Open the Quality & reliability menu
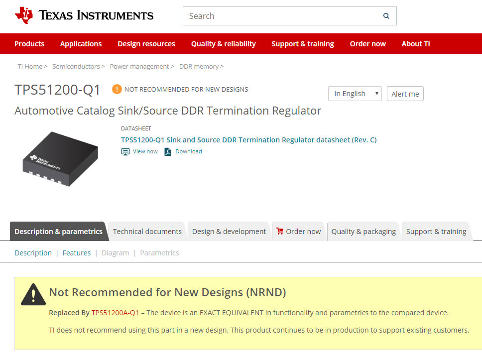Viewport: 482px width, 355px height. coord(224,44)
